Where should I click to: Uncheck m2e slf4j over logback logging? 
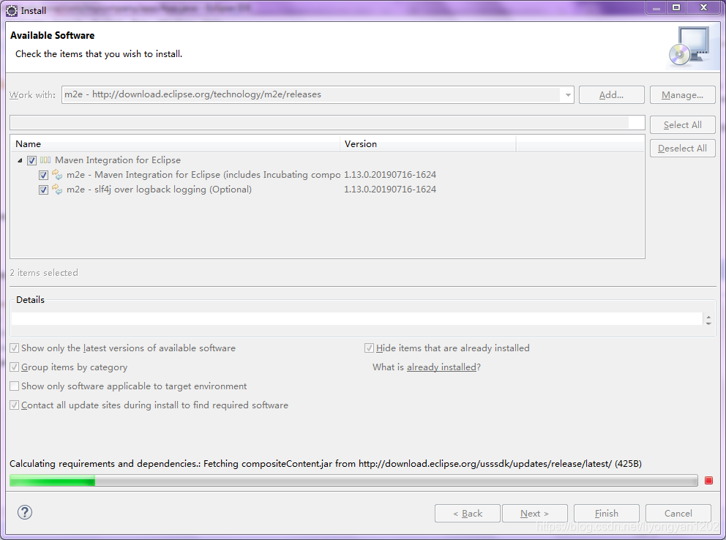tap(43, 190)
